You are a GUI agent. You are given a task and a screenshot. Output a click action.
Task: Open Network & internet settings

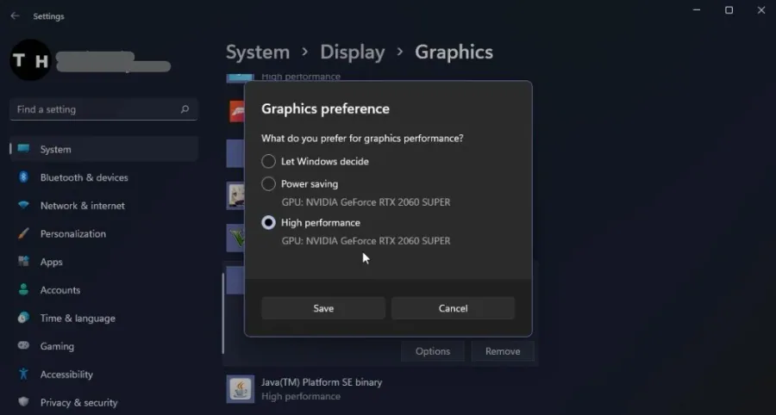[x=104, y=206]
